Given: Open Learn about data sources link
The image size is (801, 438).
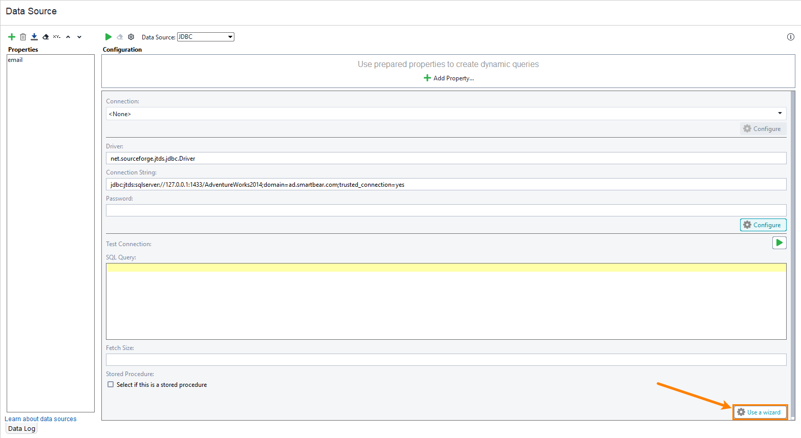Looking at the screenshot, I should (x=40, y=419).
